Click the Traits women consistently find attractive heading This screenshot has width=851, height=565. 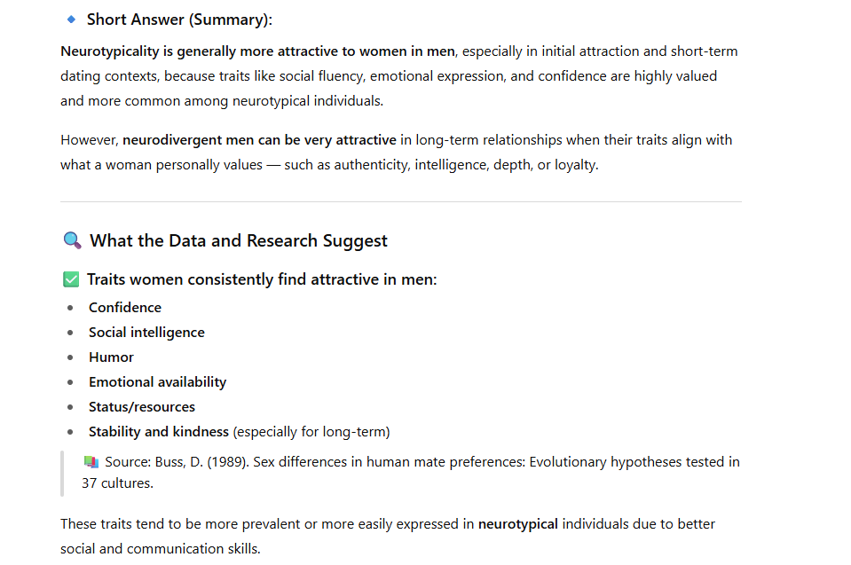point(262,279)
